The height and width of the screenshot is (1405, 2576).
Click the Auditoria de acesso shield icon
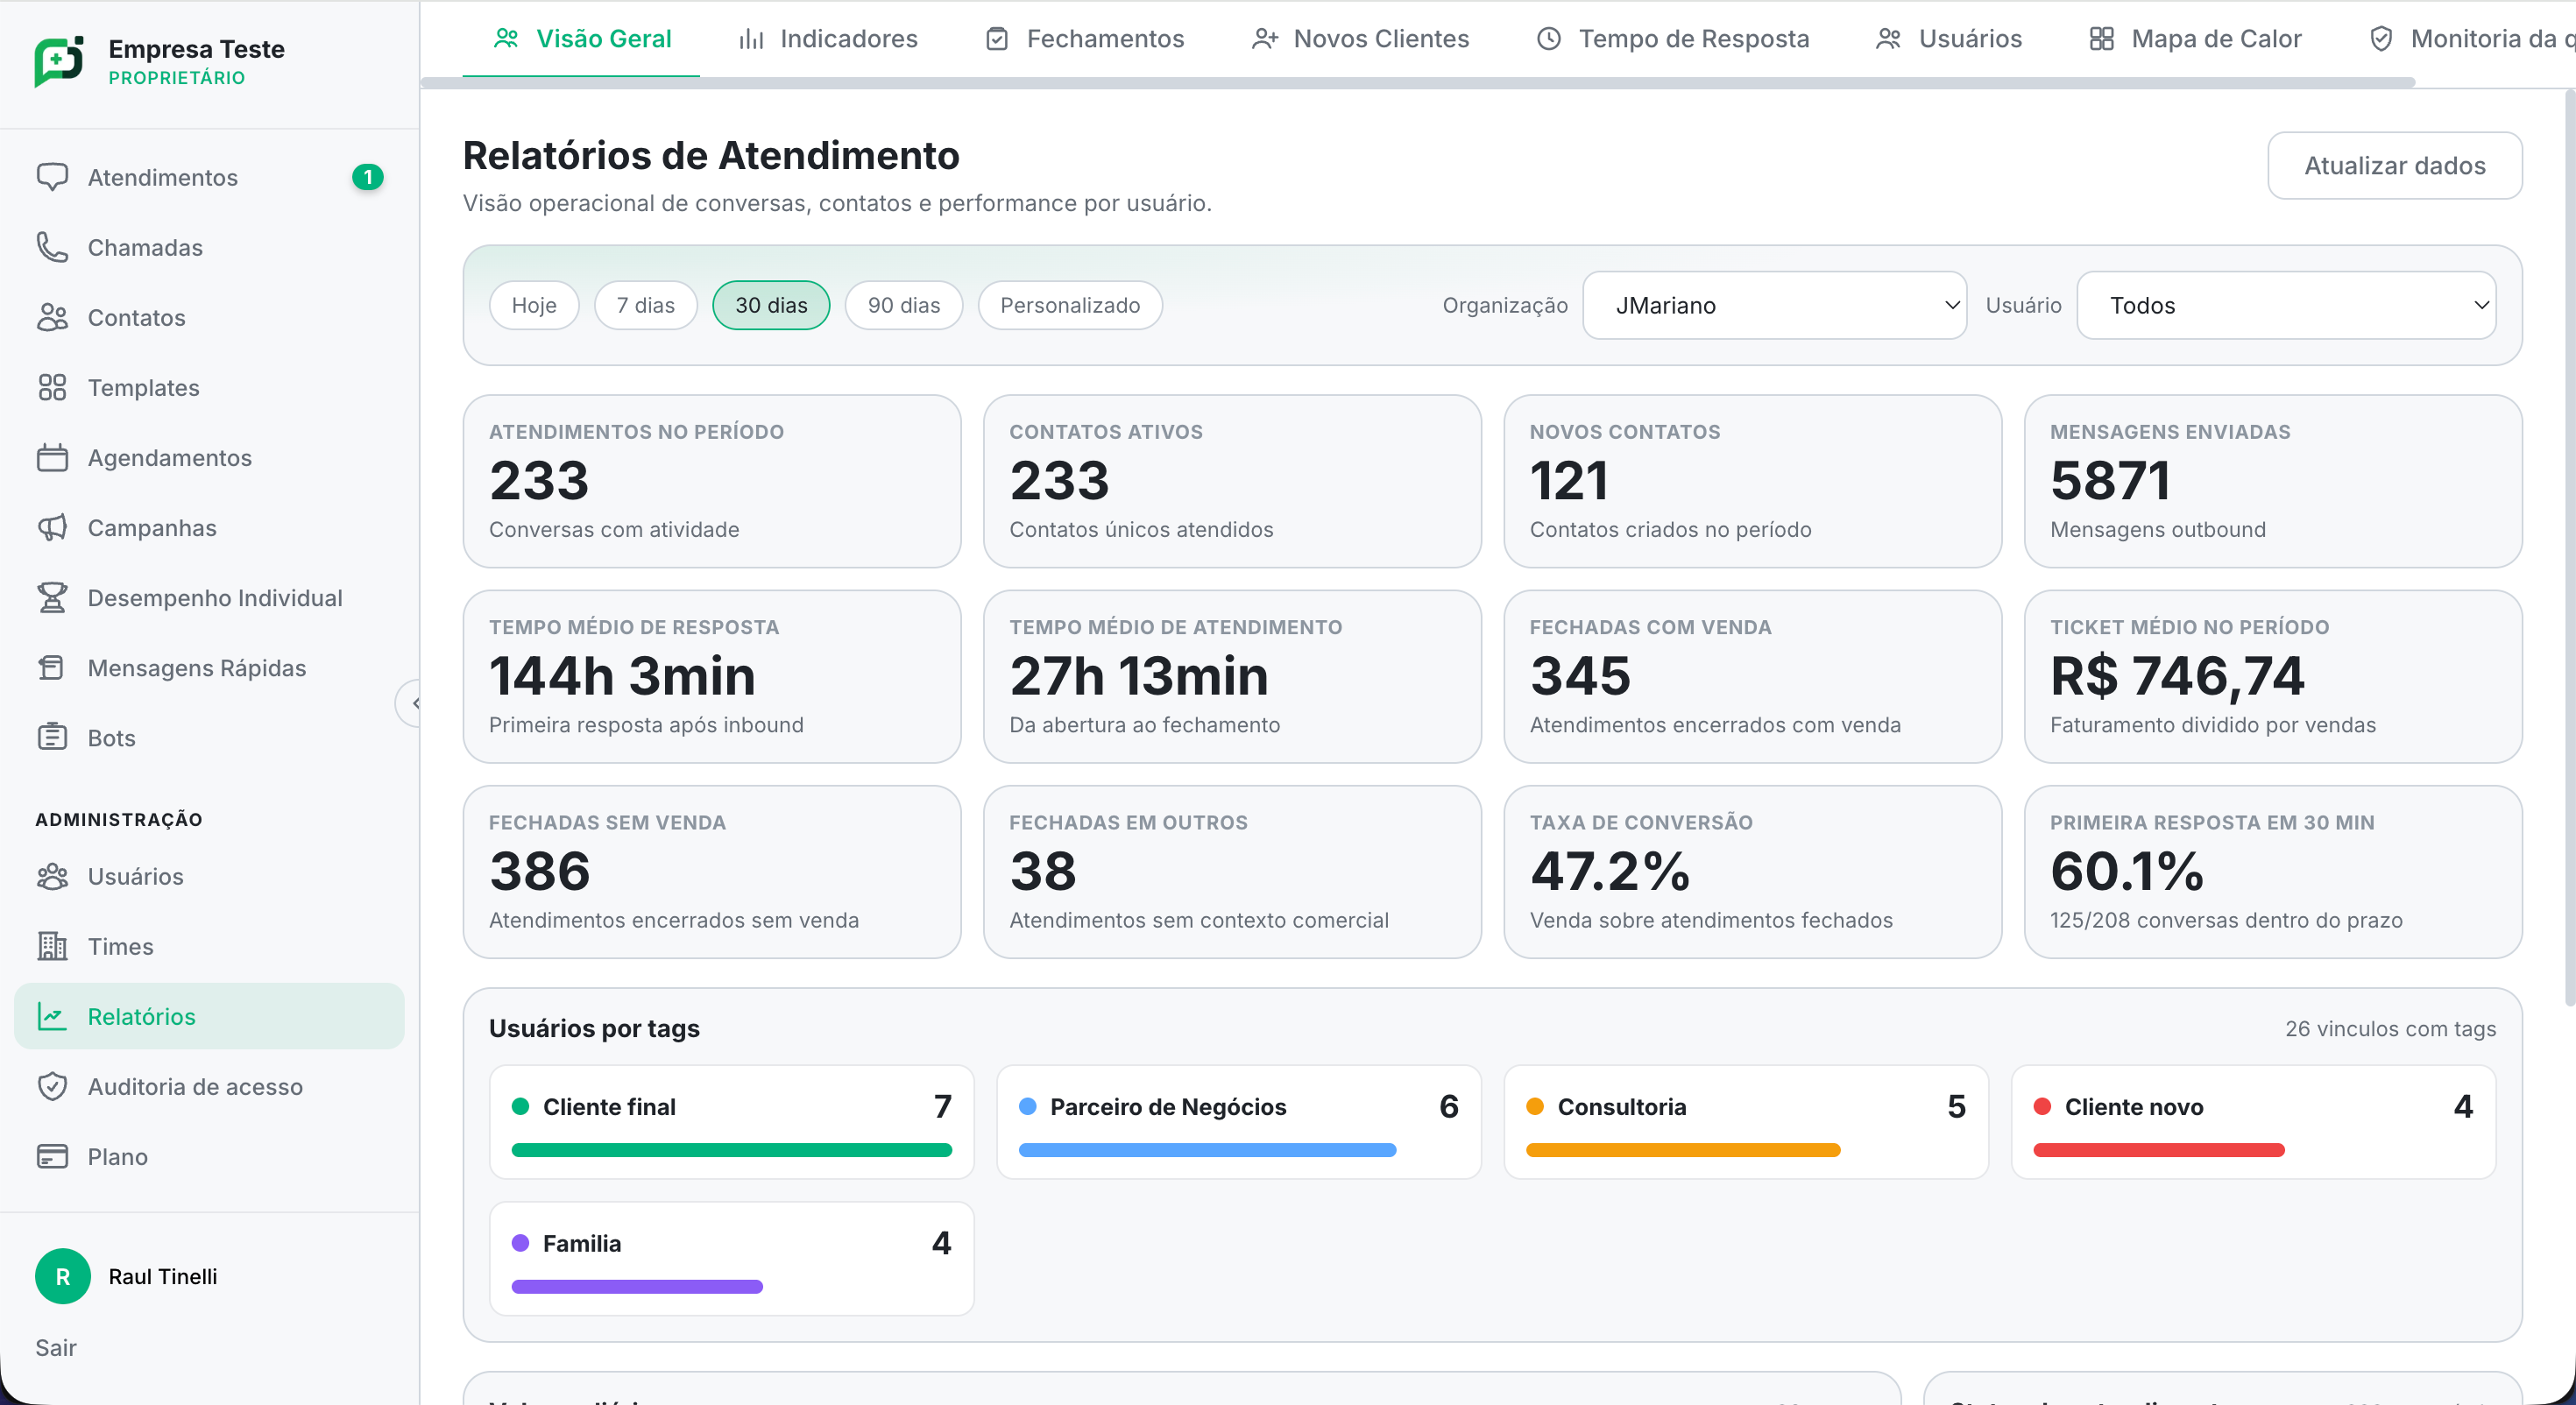[52, 1086]
